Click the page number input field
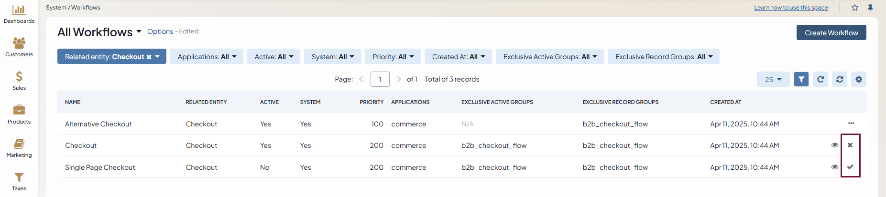This screenshot has width=886, height=197. [x=380, y=80]
